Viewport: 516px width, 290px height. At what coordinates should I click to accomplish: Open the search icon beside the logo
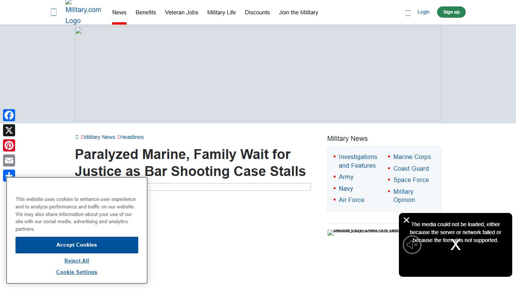(x=54, y=12)
